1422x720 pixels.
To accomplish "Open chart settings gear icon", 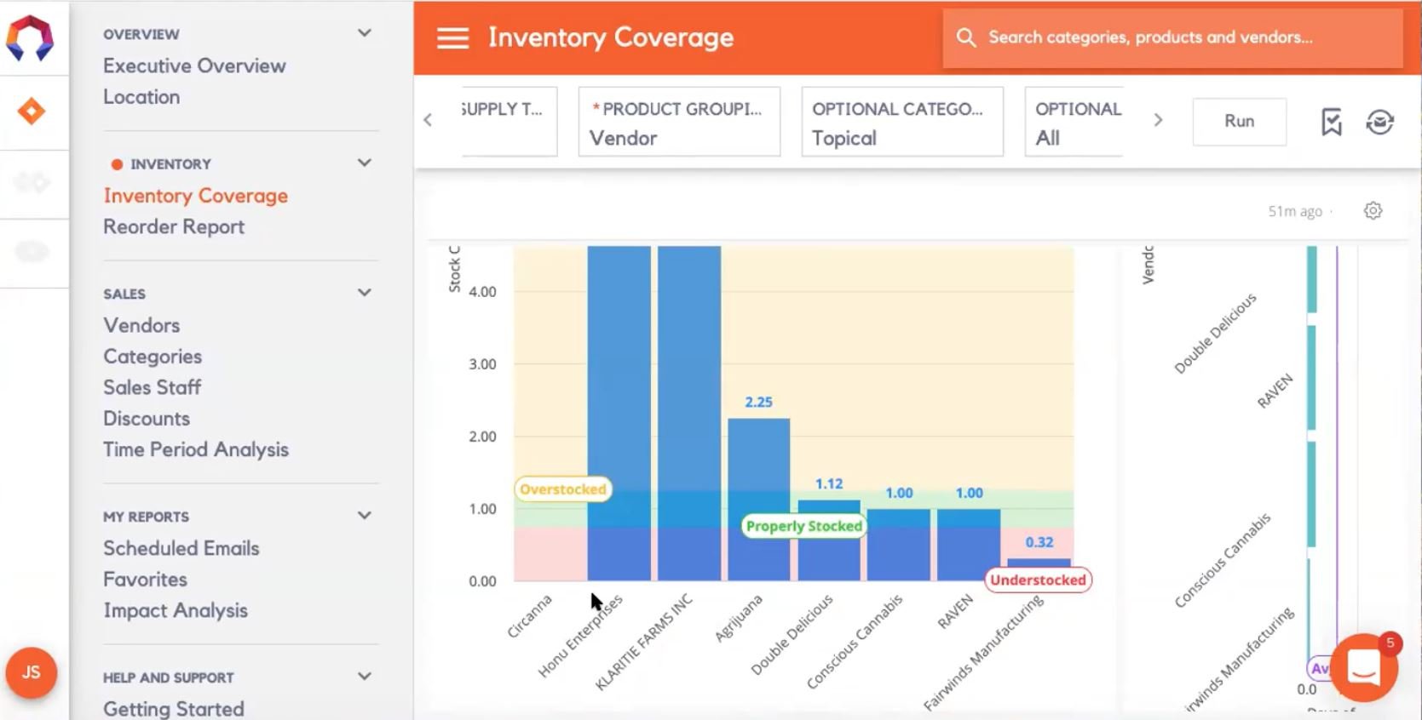I will click(1373, 211).
